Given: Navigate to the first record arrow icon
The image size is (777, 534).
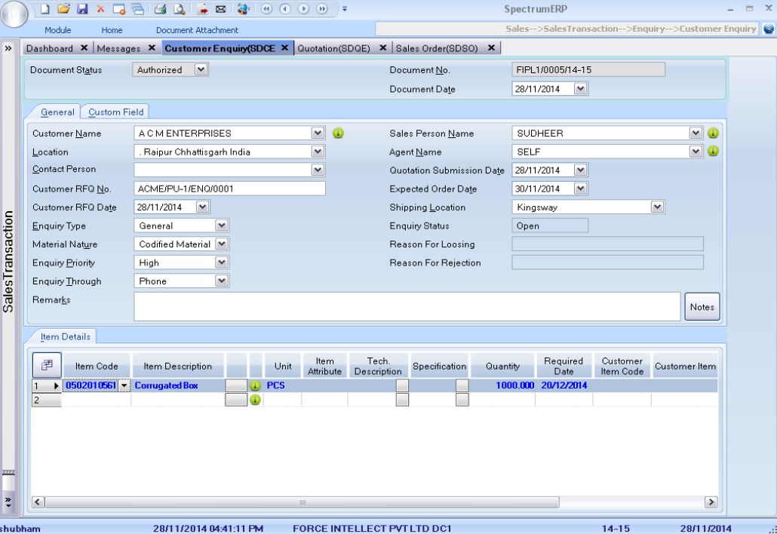Looking at the screenshot, I should click(x=267, y=9).
